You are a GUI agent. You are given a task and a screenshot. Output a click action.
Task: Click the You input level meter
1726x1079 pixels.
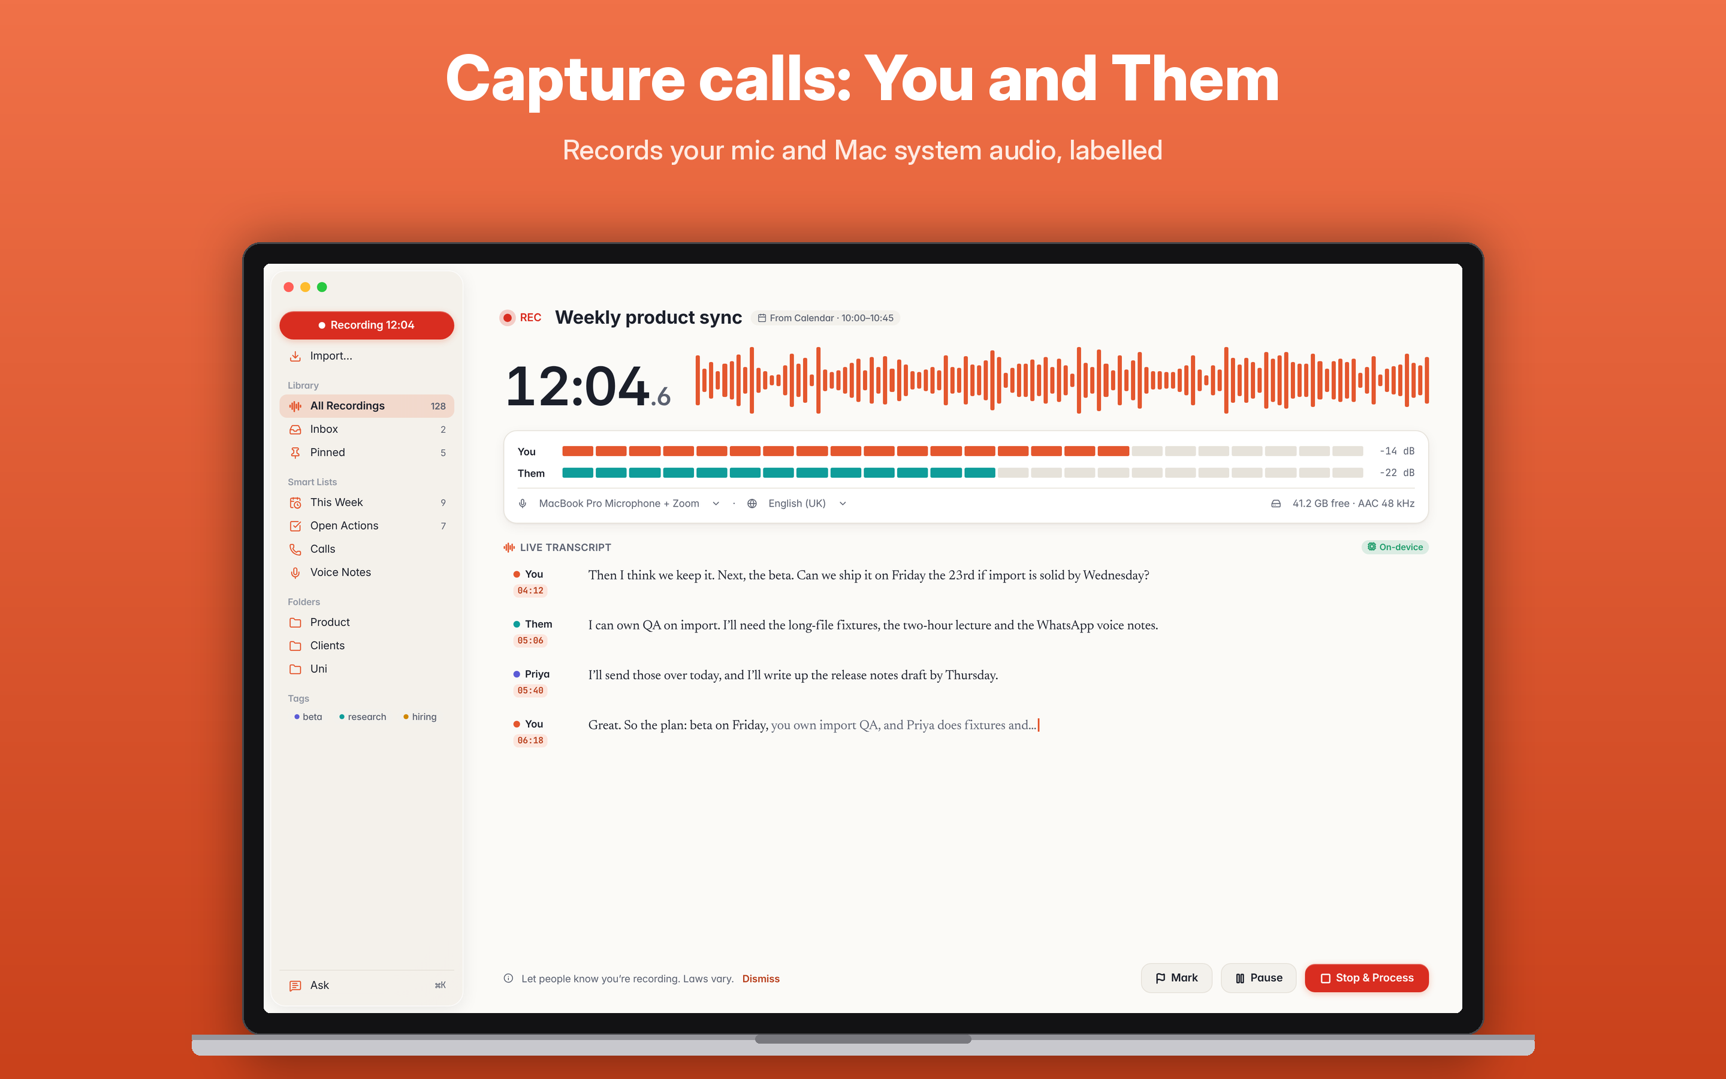(963, 451)
